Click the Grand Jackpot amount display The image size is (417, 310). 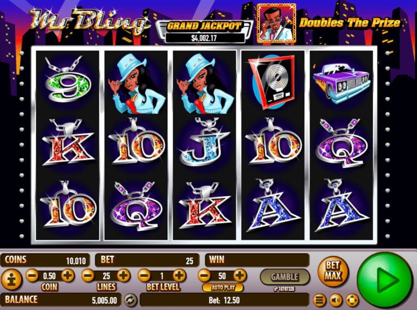coord(205,38)
